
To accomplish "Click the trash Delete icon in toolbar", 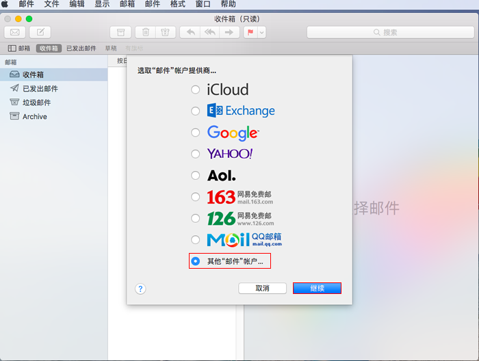I will (146, 32).
